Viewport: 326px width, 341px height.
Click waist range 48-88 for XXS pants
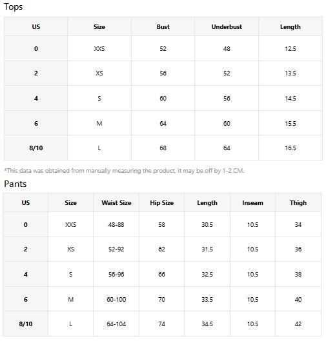(116, 225)
